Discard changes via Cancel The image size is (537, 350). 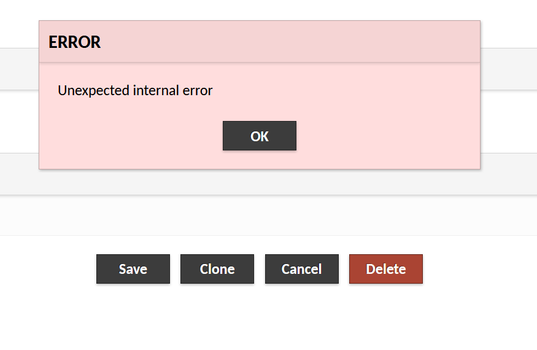(302, 269)
